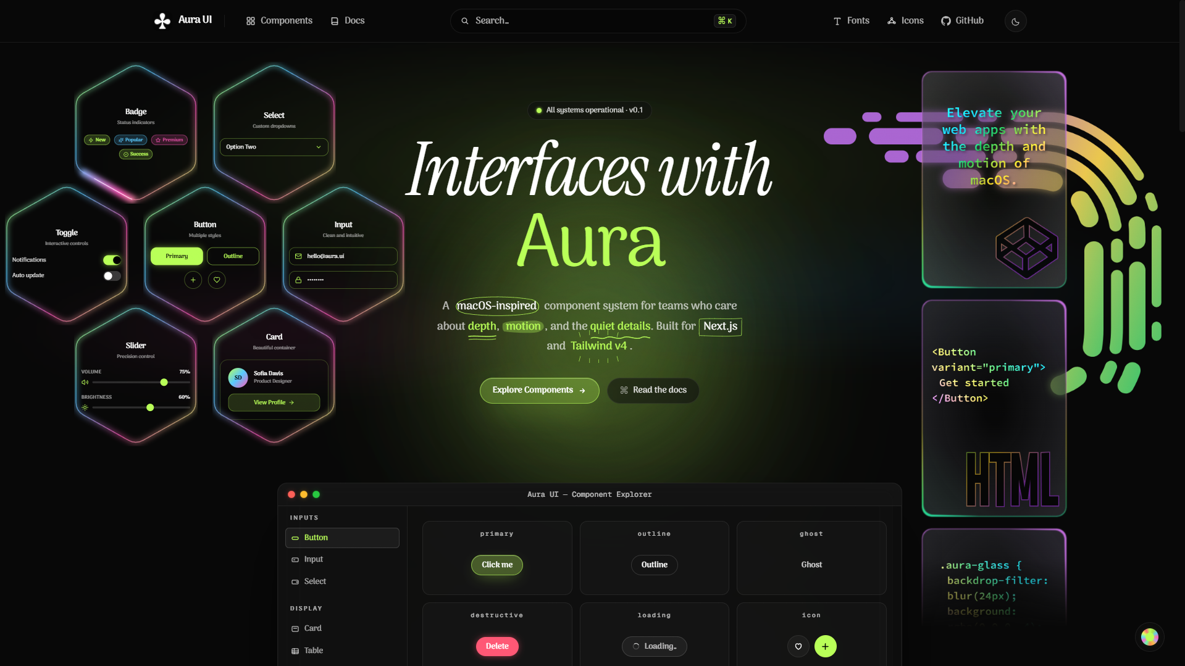Click the Aura UI clover logo
Image resolution: width=1185 pixels, height=666 pixels.
(x=162, y=21)
